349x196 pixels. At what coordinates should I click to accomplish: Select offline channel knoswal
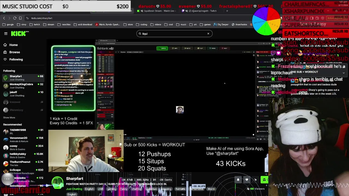coord(23,102)
